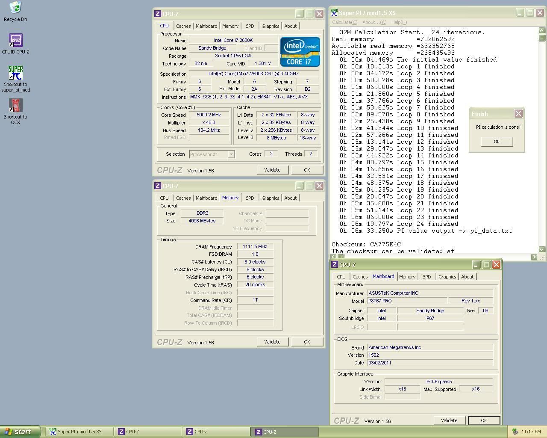Launch the super_pi_mod desktop shortcut
The height and width of the screenshot is (438, 547).
pos(15,73)
